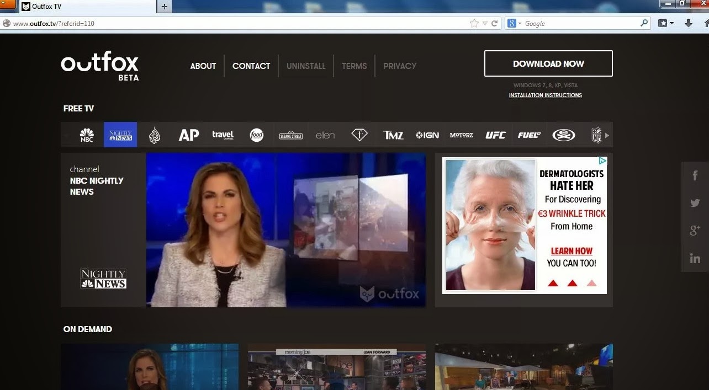Choose the Al Jazeera channel icon

point(155,135)
